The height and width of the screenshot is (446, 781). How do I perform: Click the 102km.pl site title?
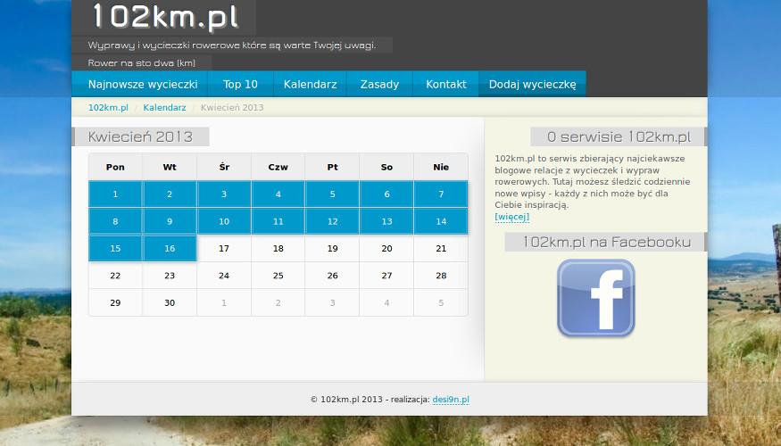164,17
